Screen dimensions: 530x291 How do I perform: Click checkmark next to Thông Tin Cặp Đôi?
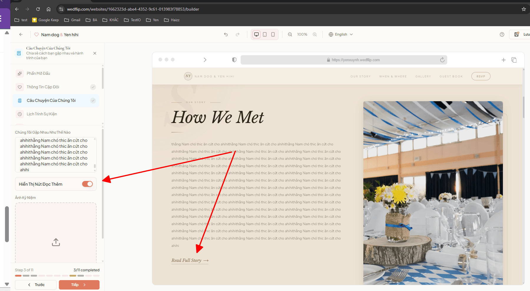93,87
